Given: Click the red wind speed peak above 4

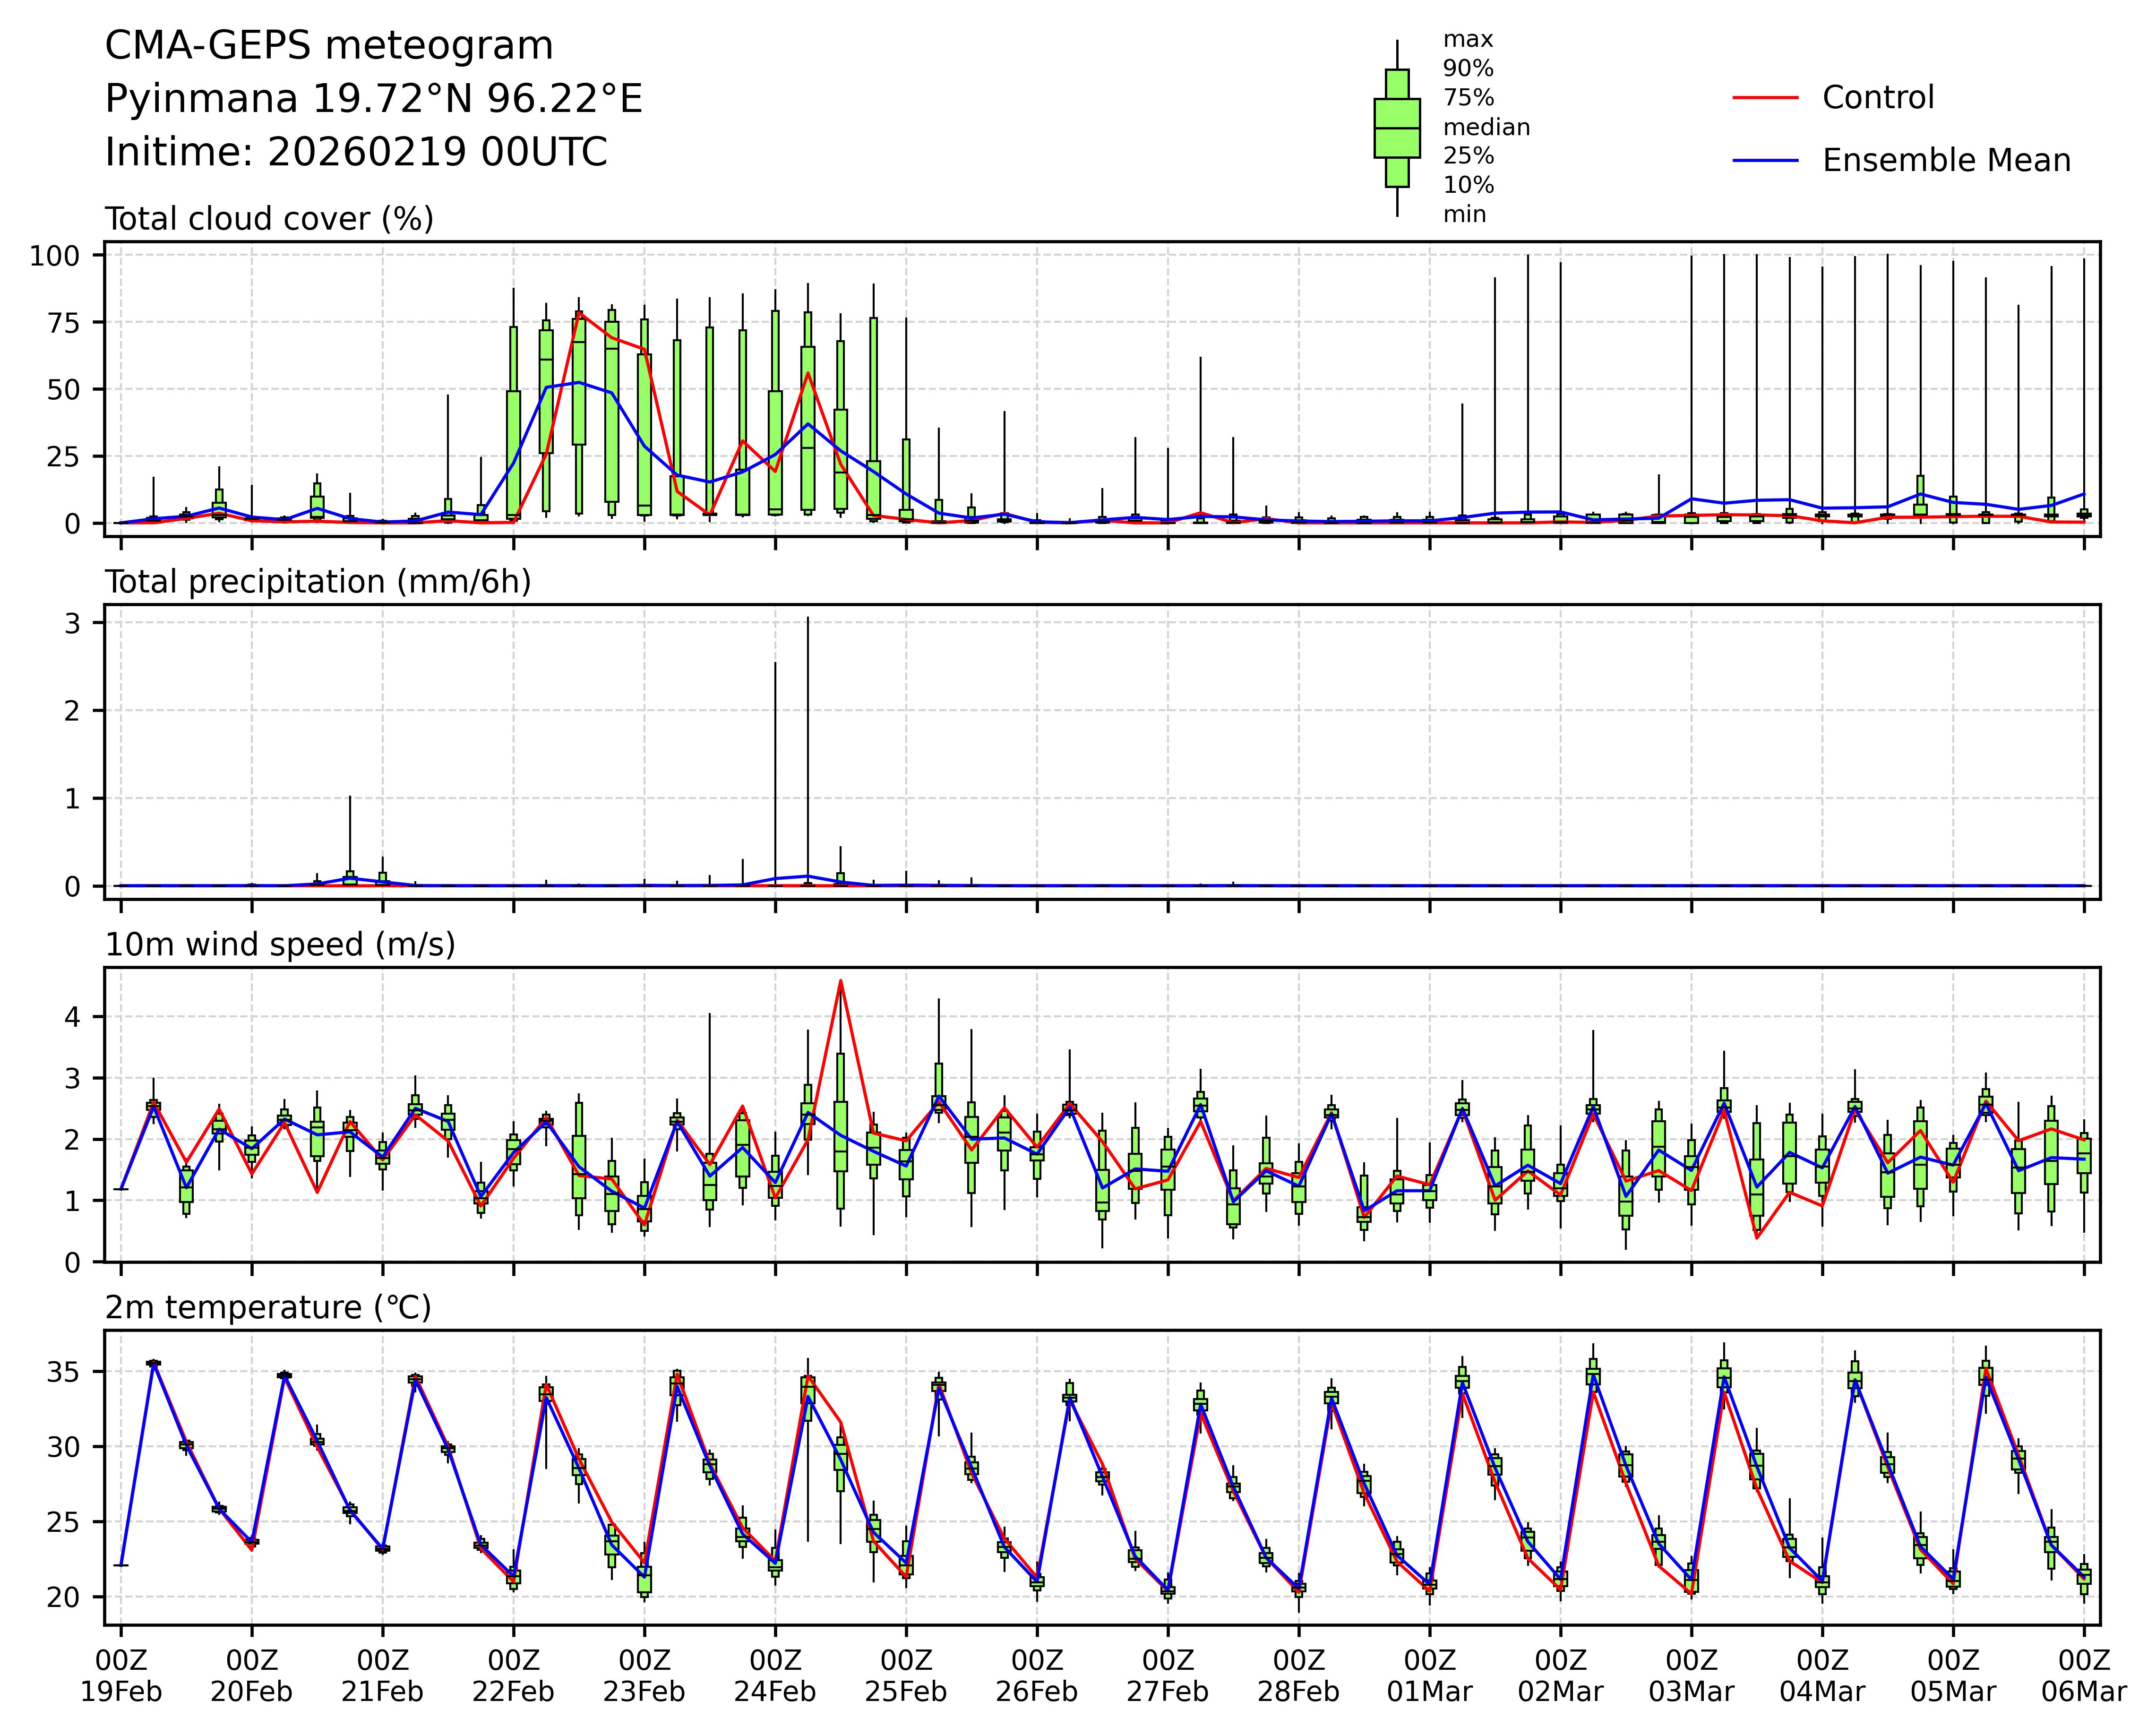Looking at the screenshot, I should (x=840, y=982).
